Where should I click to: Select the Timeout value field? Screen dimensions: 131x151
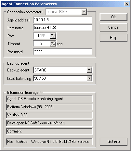click(42, 44)
